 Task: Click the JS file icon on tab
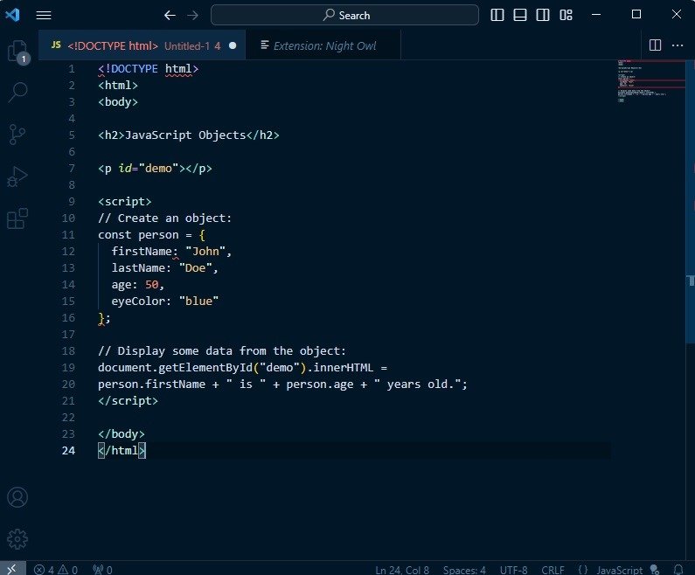pyautogui.click(x=56, y=45)
